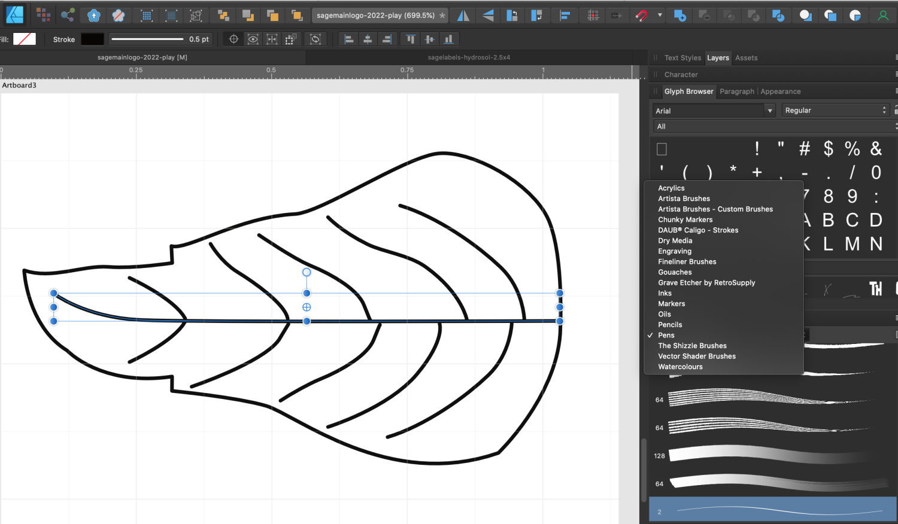
Task: Click the black Stroke color swatch
Action: click(92, 39)
